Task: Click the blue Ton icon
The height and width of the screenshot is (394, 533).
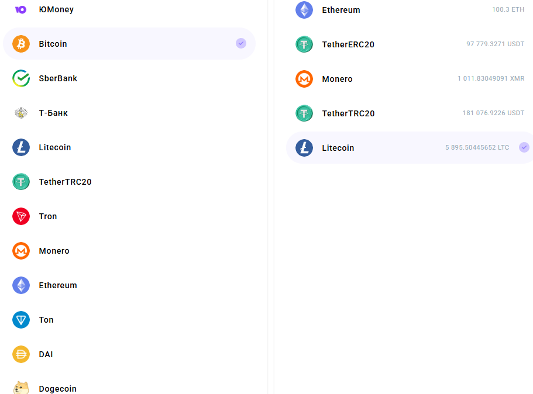Action: (x=21, y=320)
